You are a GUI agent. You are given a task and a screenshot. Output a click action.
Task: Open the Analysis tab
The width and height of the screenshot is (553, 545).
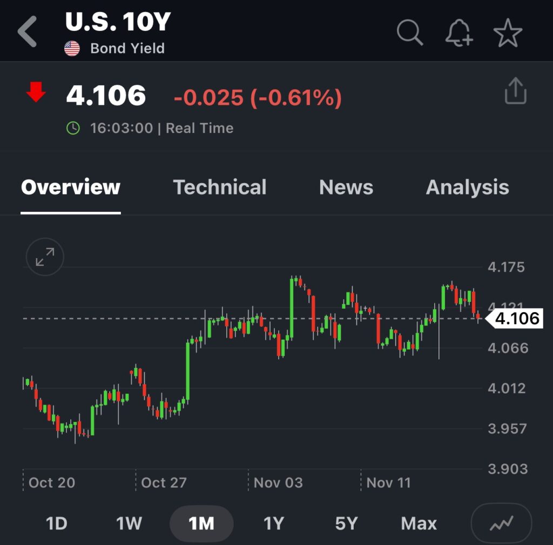click(x=467, y=187)
